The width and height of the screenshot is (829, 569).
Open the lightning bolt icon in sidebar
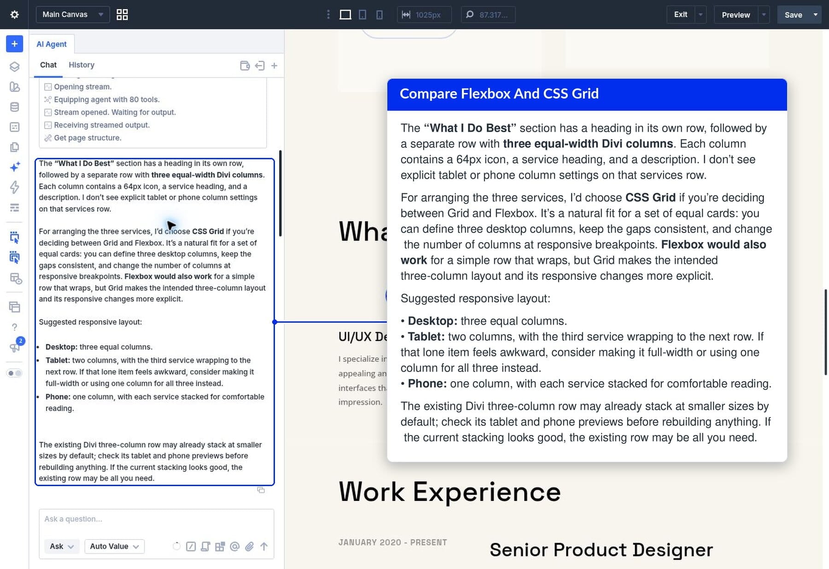coord(14,187)
